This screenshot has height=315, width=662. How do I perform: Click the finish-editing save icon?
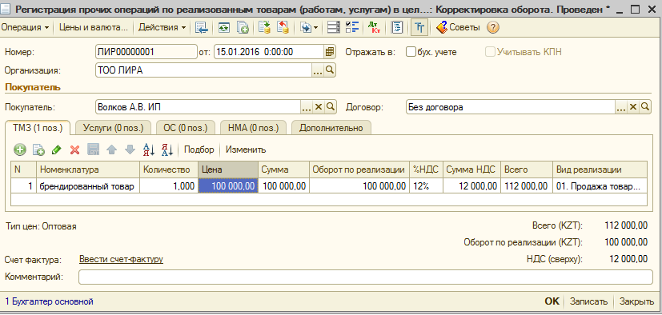(x=93, y=150)
